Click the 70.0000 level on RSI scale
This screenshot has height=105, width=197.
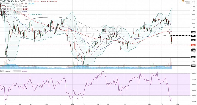coord(194,73)
